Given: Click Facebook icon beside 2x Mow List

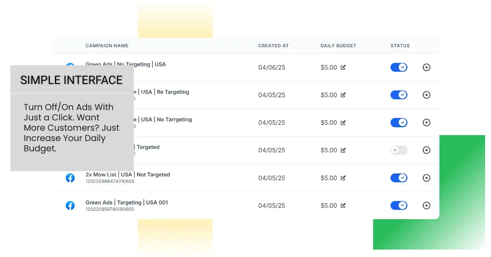Looking at the screenshot, I should click(x=70, y=178).
